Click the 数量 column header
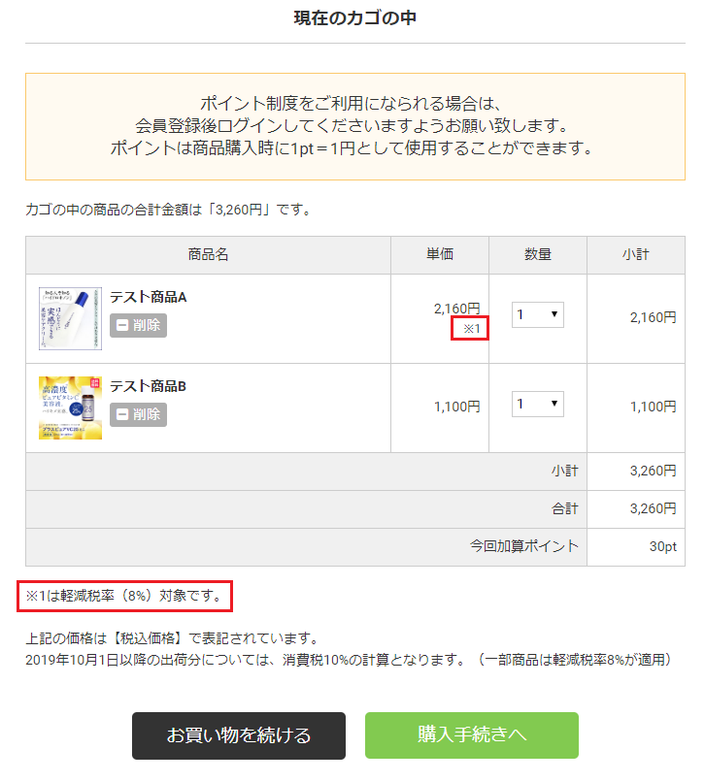Image resolution: width=705 pixels, height=782 pixels. (538, 255)
